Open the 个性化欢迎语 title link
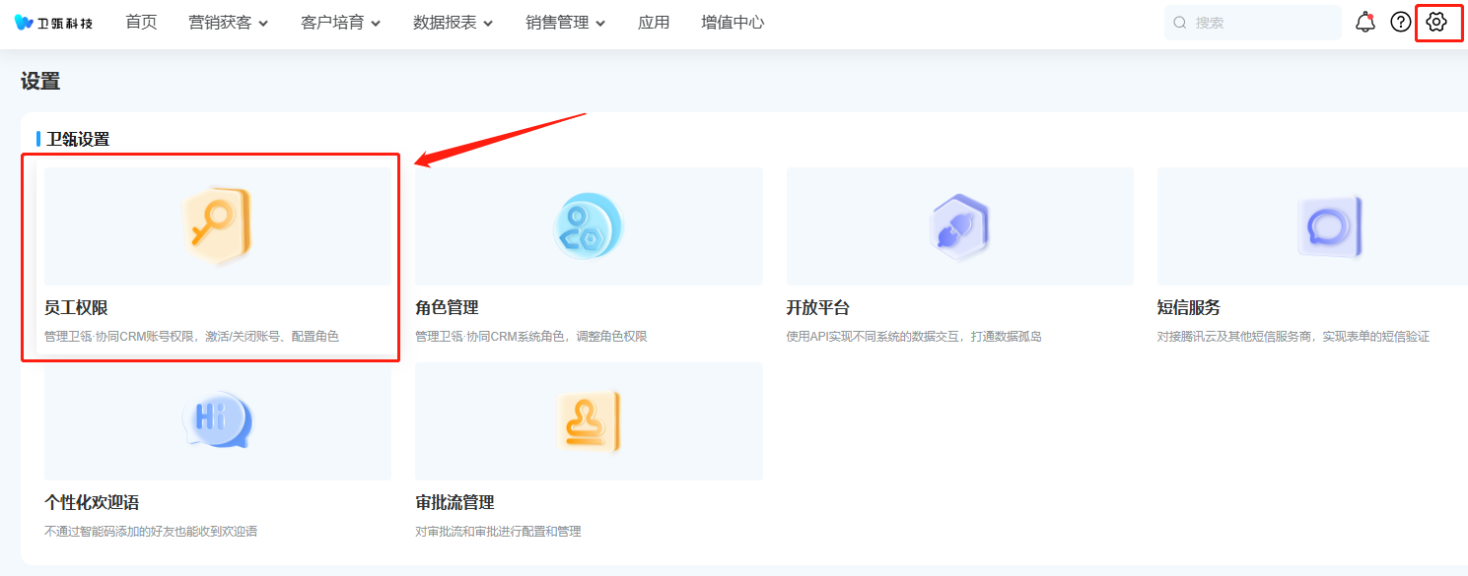 click(x=92, y=503)
